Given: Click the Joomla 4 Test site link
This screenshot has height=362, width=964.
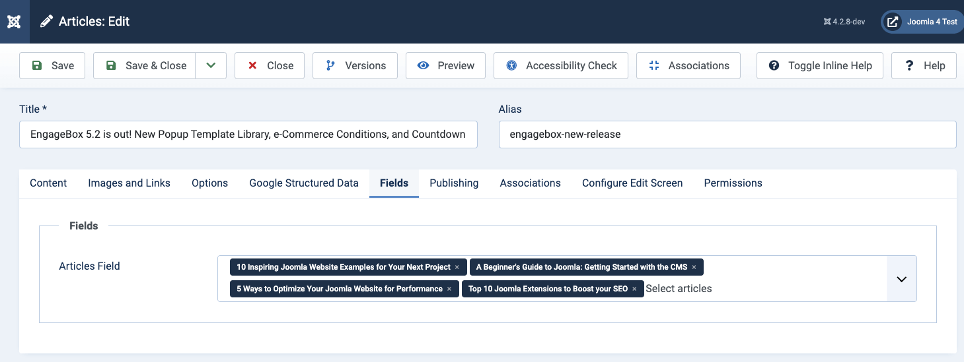Looking at the screenshot, I should 922,22.
